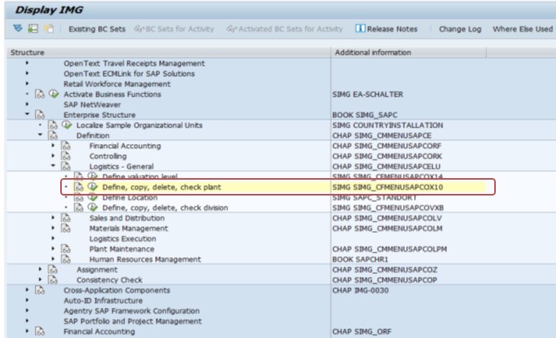Execute Define, copy, delete, check division activity
The width and height of the screenshot is (556, 338).
click(93, 207)
